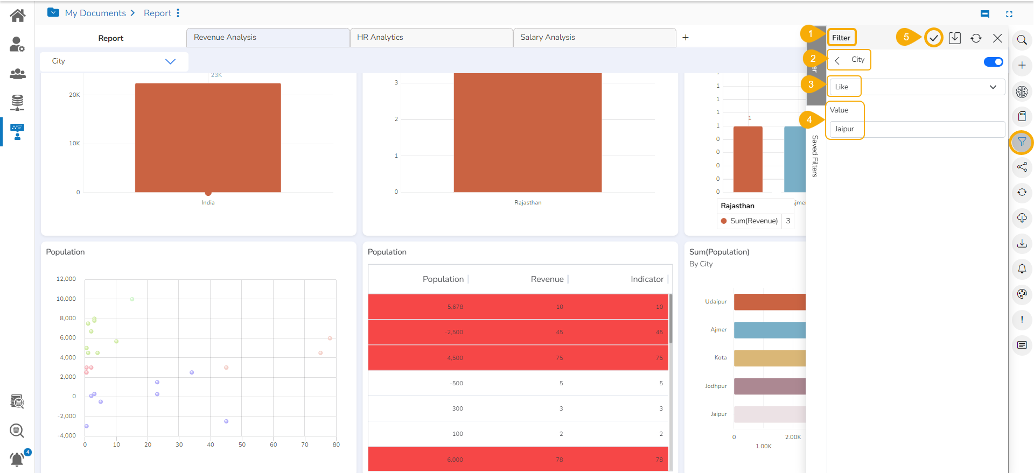Click the home icon in left sidebar
The width and height of the screenshot is (1034, 473).
[17, 16]
